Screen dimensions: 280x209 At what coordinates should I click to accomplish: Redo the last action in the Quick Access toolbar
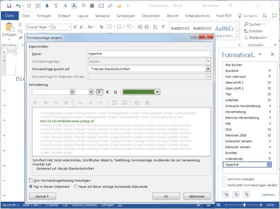pyautogui.click(x=29, y=6)
